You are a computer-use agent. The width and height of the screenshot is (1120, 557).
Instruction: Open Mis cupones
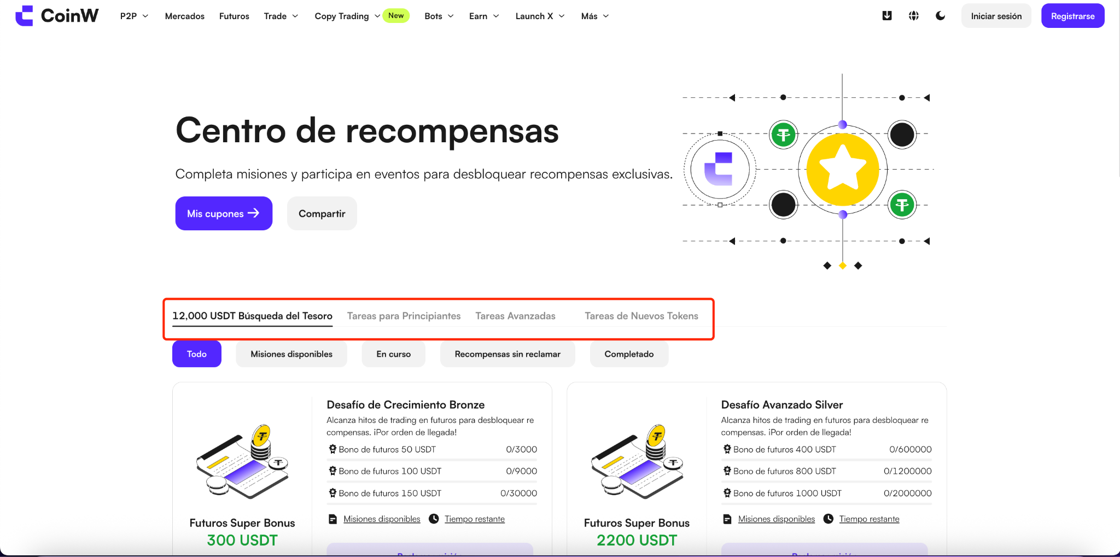pos(224,213)
